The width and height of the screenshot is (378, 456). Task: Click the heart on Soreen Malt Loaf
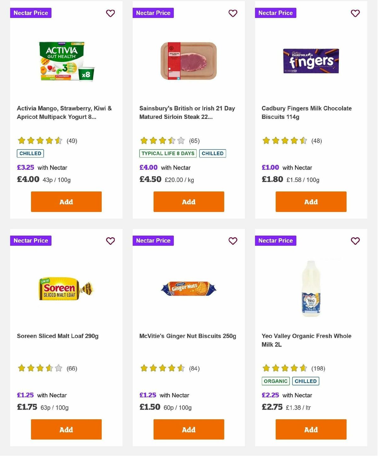point(110,241)
